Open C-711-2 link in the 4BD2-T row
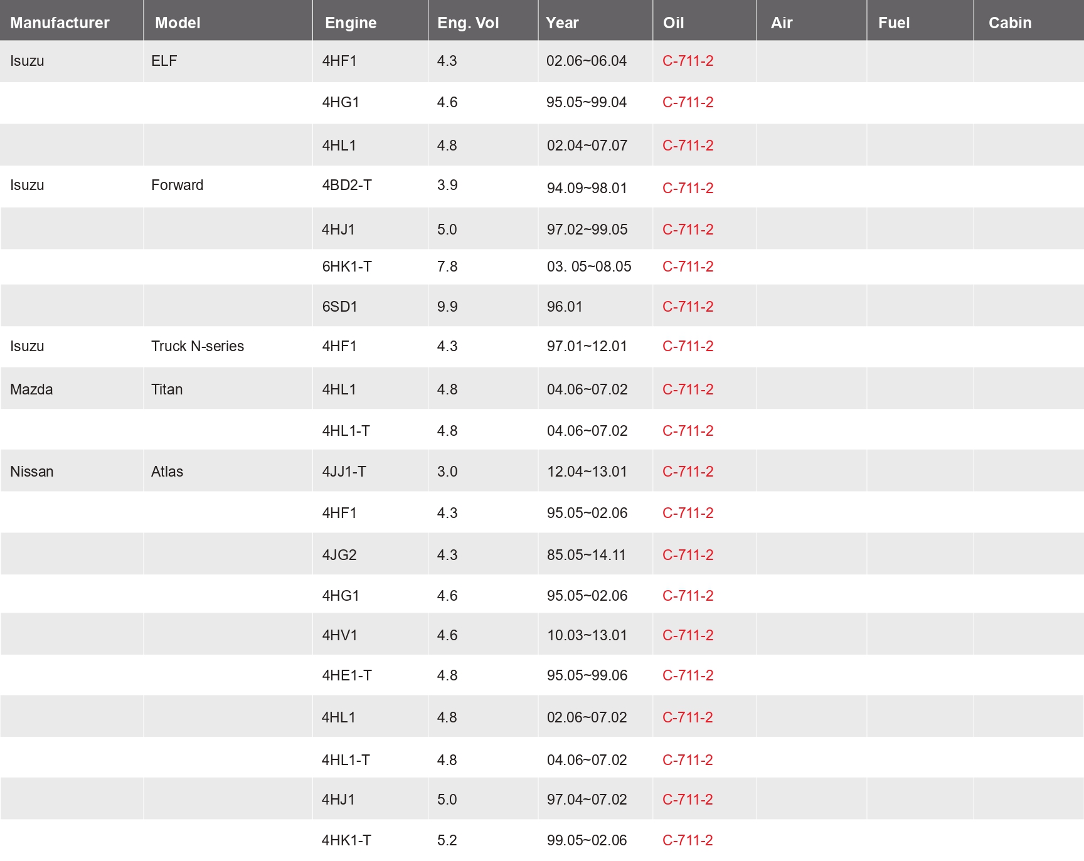1084x861 pixels. [x=688, y=188]
